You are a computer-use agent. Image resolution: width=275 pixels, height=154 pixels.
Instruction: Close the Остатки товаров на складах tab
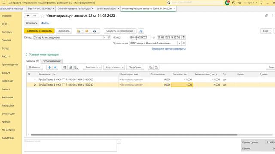pyautogui.click(x=93, y=9)
